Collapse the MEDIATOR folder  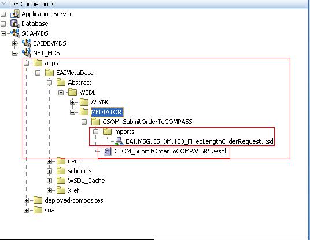coord(72,112)
